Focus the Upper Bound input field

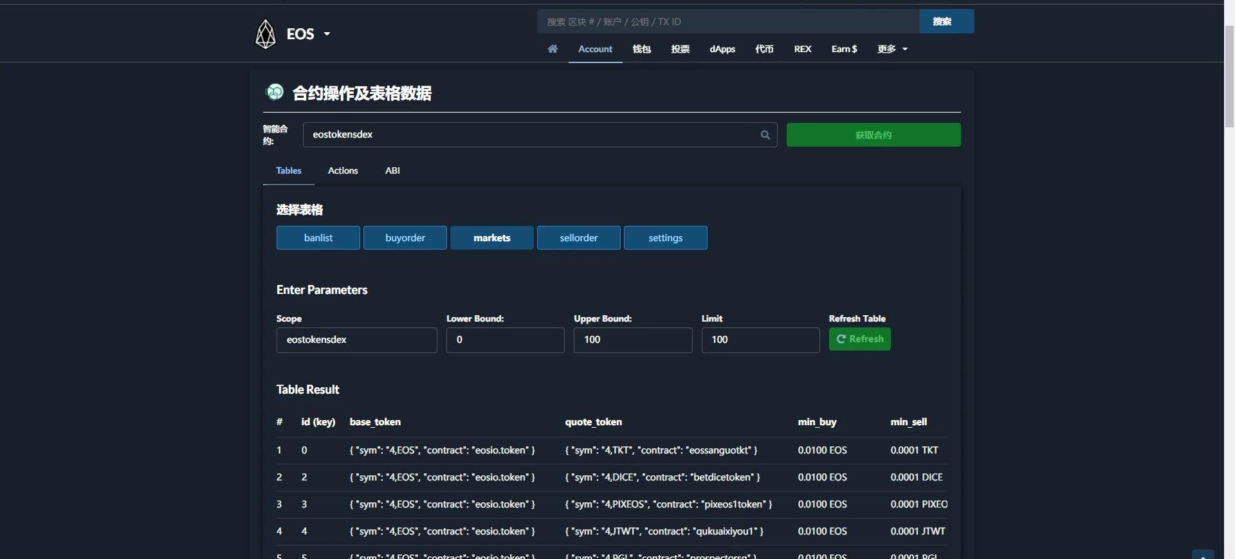(632, 340)
